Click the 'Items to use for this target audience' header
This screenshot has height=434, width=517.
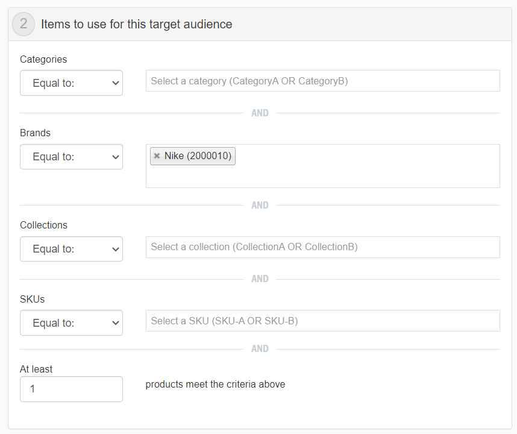[137, 25]
